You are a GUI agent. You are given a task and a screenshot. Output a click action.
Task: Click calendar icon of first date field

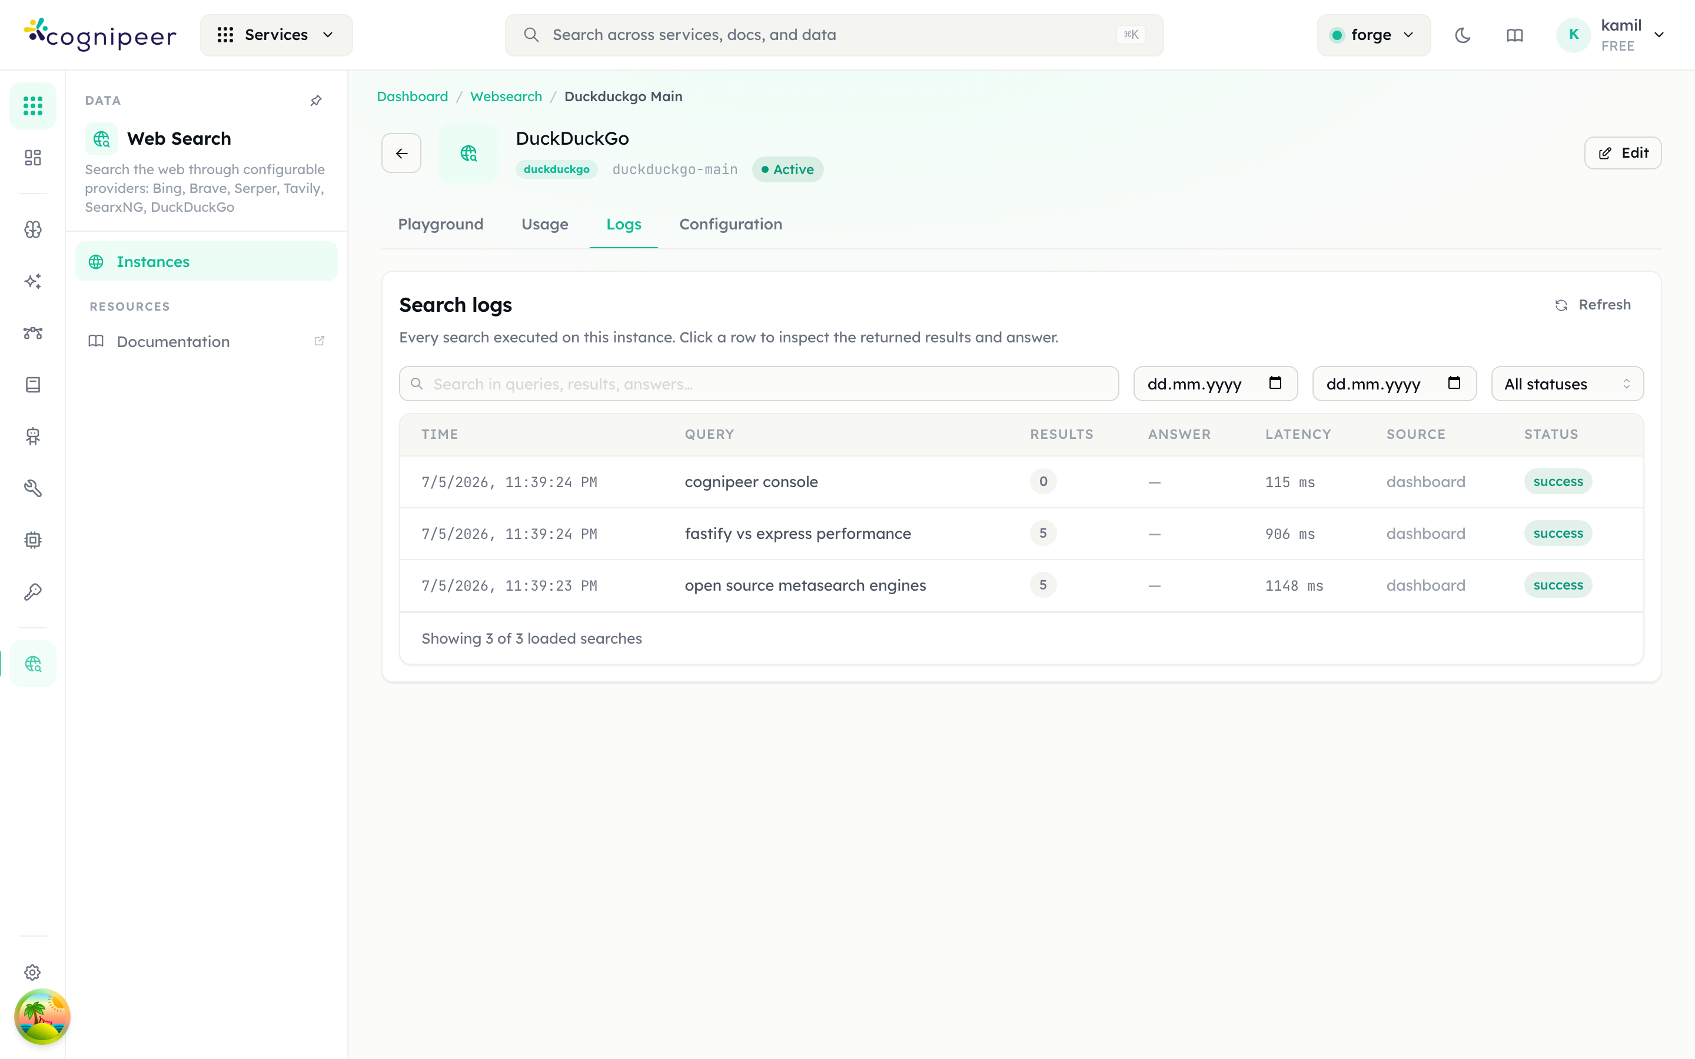[x=1275, y=383]
